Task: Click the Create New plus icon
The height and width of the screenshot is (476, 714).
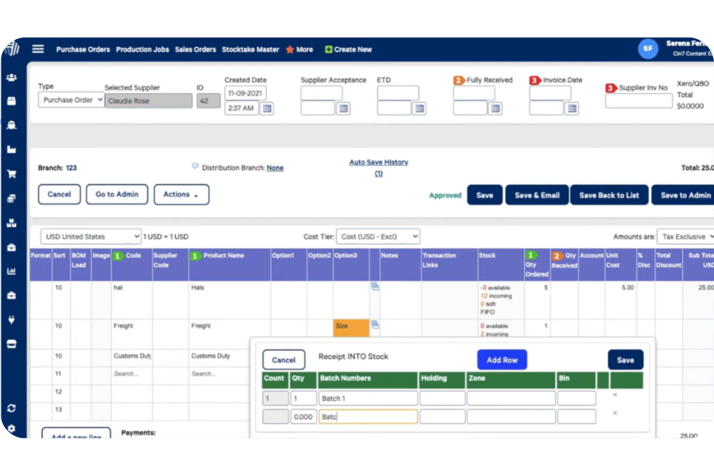Action: (329, 49)
